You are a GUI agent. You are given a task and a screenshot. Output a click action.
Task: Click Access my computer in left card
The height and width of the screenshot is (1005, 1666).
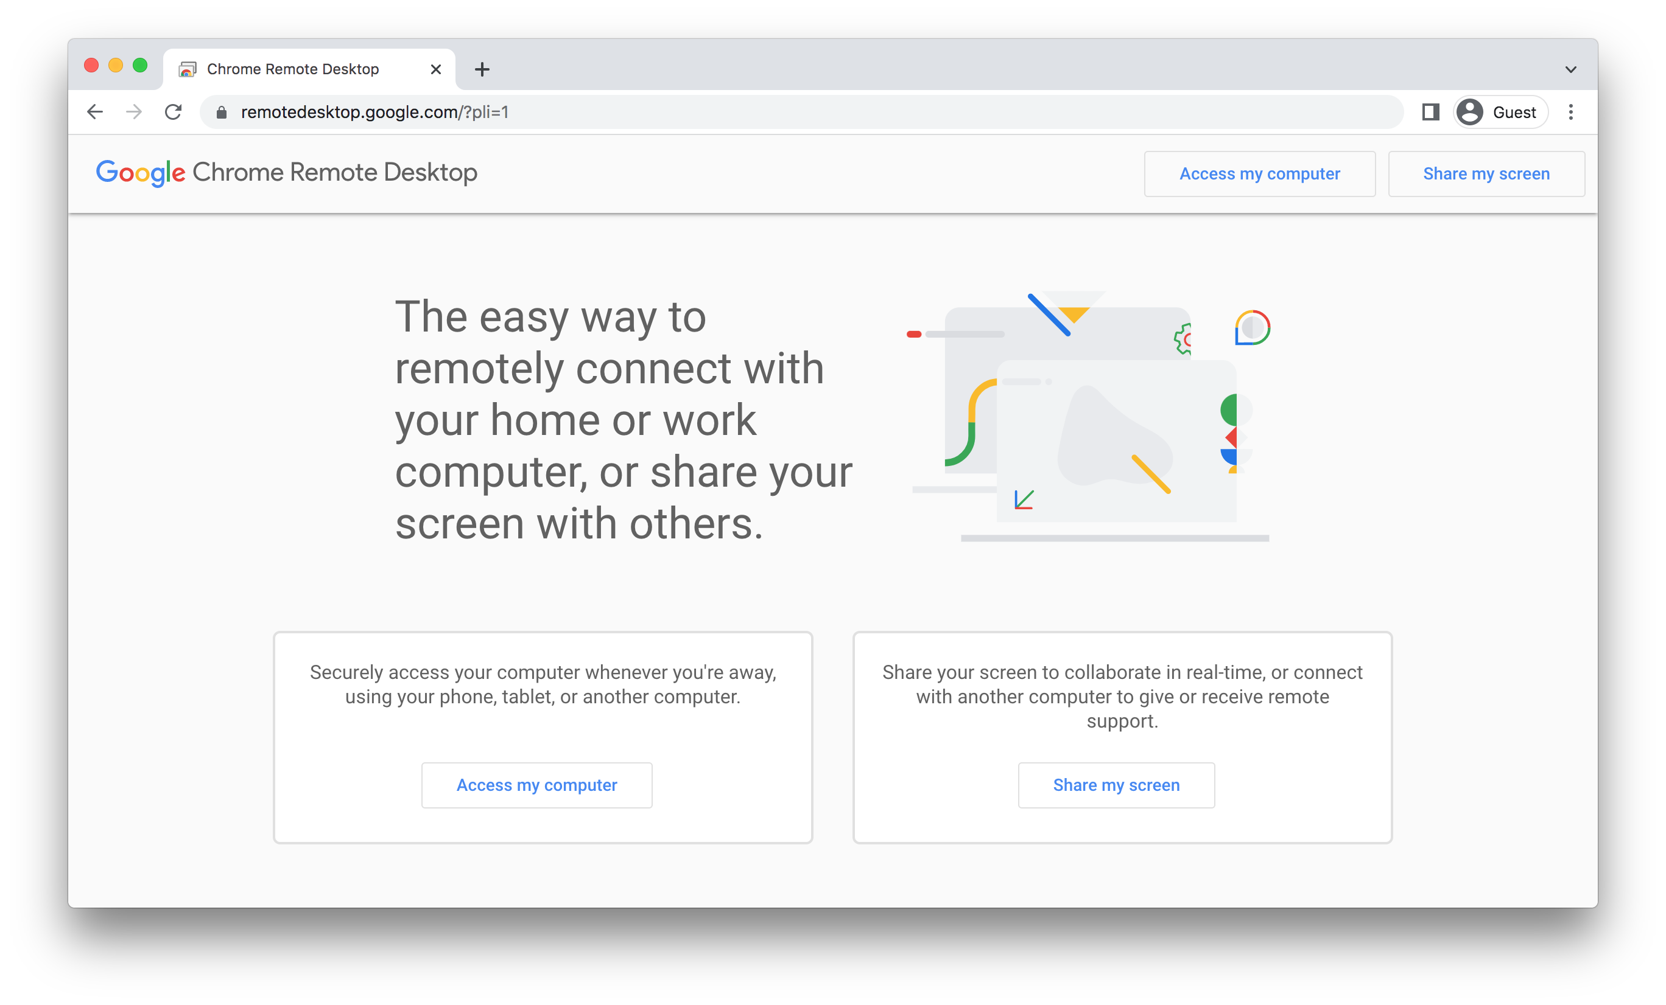[x=537, y=785]
